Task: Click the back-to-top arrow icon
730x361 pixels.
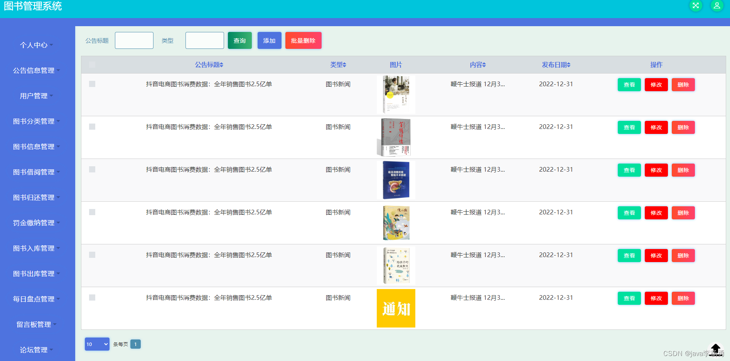Action: 716,349
